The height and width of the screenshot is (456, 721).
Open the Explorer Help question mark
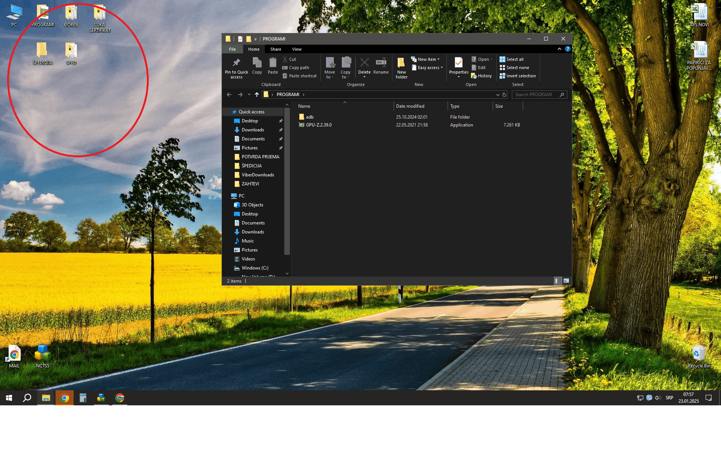click(567, 49)
